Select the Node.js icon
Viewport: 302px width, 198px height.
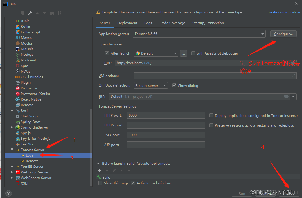(17, 55)
